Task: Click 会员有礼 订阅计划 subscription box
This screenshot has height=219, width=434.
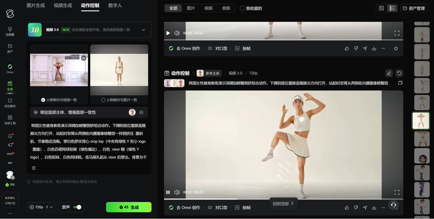Action: pyautogui.click(x=10, y=200)
